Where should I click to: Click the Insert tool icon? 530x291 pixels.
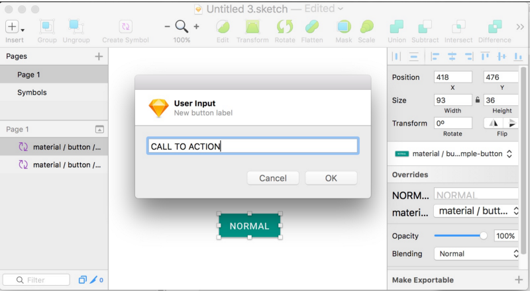[13, 26]
